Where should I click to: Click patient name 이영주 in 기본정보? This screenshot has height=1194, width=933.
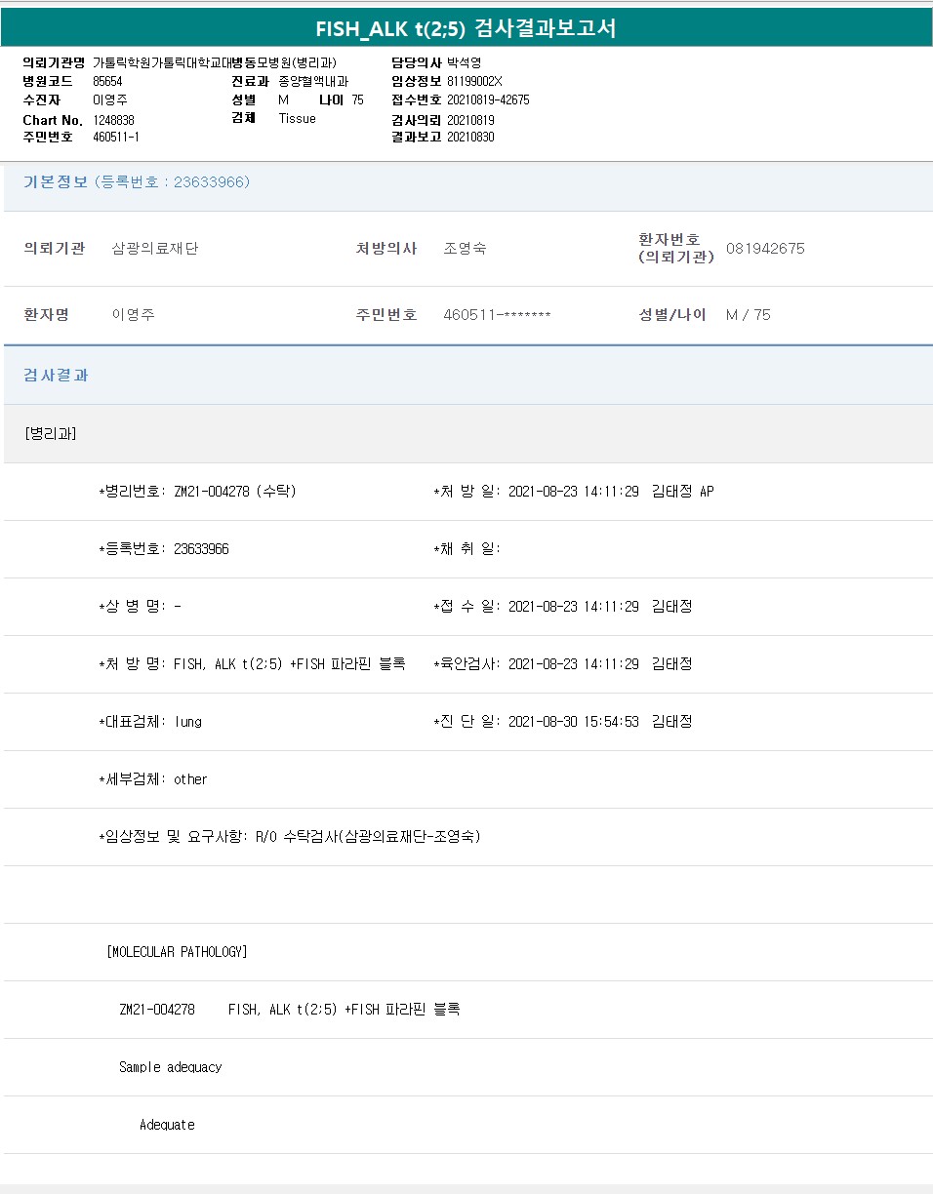pyautogui.click(x=134, y=314)
